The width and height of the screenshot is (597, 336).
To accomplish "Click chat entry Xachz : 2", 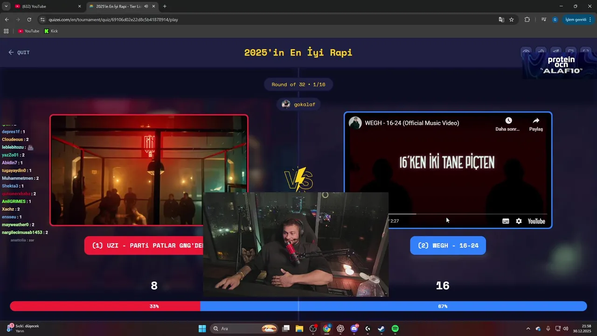I will (x=11, y=210).
